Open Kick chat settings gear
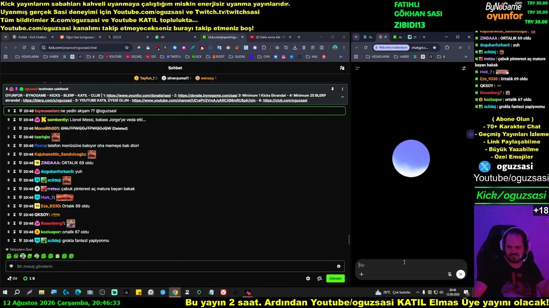The image size is (549, 308). pos(308,278)
